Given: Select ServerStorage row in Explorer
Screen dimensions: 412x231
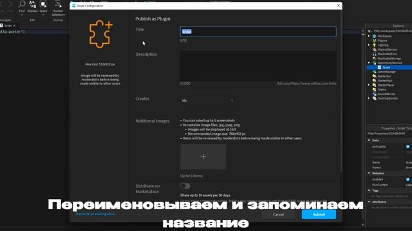Looking at the screenshot, I should coord(389,72).
